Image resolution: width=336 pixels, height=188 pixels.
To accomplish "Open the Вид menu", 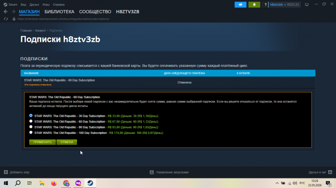I will 23,4.
